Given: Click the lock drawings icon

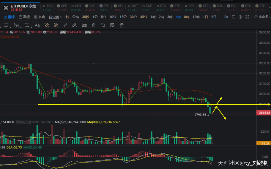Looking at the screenshot, I should [94, 25].
